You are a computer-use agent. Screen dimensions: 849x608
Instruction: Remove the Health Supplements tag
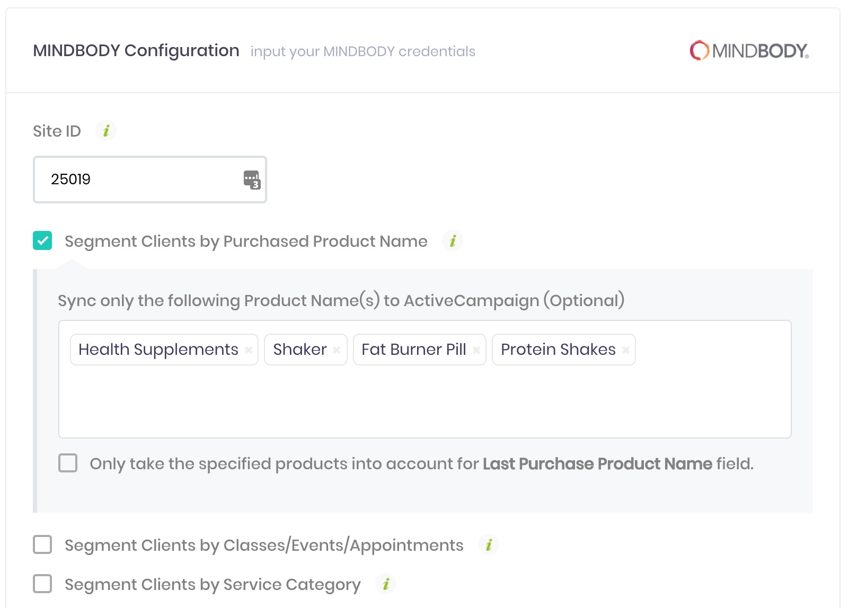pyautogui.click(x=248, y=350)
